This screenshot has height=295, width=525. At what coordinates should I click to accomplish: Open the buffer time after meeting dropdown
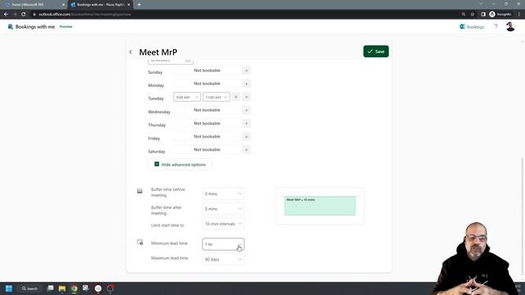[223, 209]
